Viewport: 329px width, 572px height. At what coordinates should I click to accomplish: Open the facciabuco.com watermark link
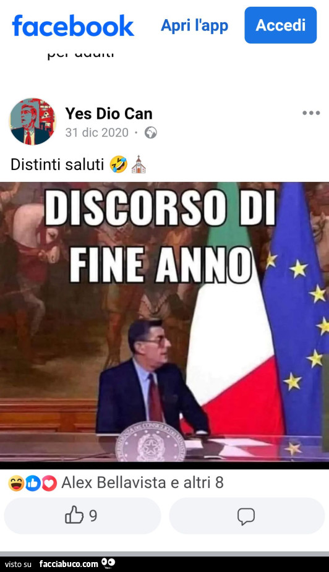pos(69,564)
